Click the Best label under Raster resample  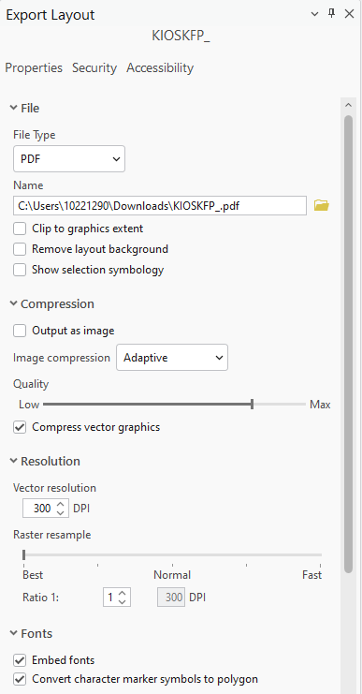[33, 575]
